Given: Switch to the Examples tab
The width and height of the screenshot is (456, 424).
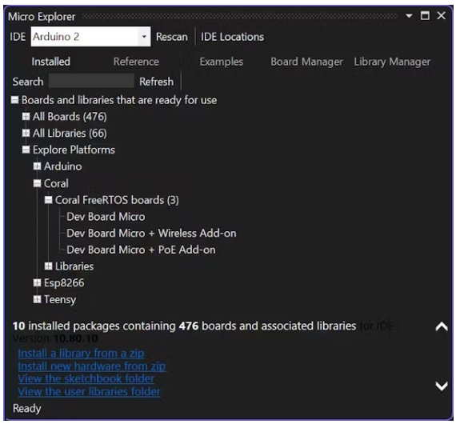Looking at the screenshot, I should tap(222, 62).
